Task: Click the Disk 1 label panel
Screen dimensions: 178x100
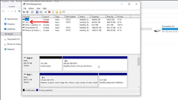Action: click(31, 80)
